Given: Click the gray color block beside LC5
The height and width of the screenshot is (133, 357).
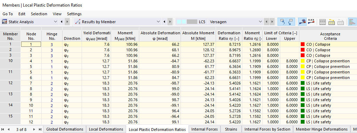Looking at the screenshot, I should coord(192,22).
